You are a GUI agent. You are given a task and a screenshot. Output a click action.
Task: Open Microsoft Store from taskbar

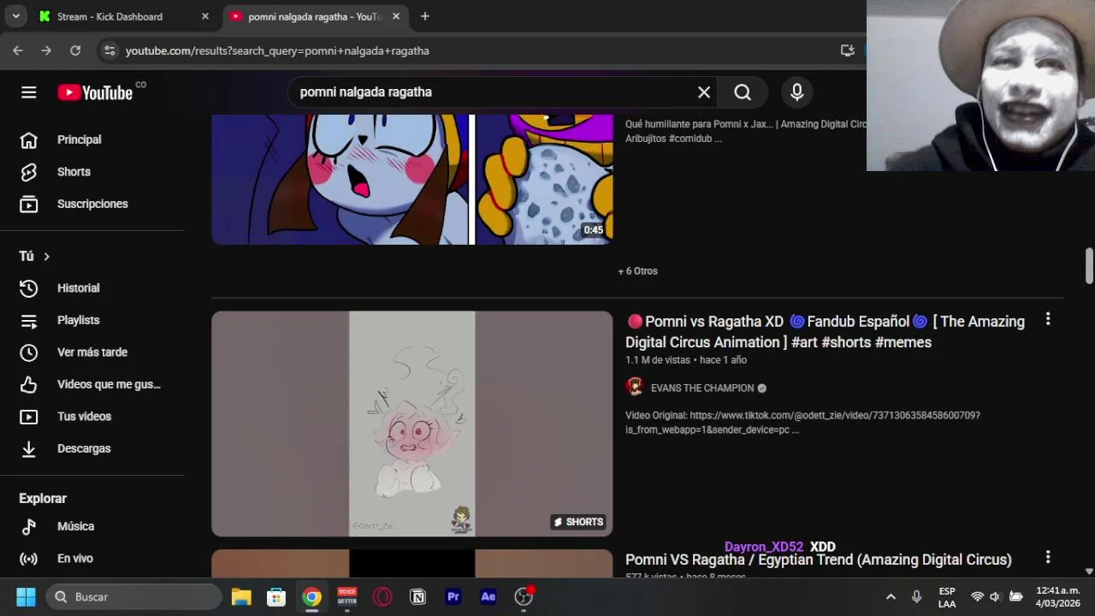click(x=276, y=596)
